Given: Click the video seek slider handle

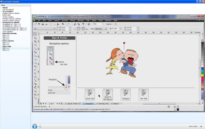Looking at the screenshot, I should pyautogui.click(x=40, y=126).
